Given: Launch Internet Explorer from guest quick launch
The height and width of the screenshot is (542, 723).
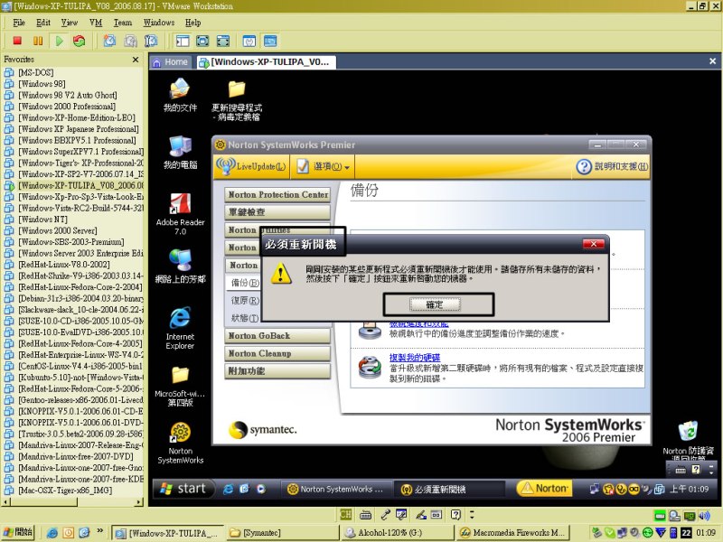Looking at the screenshot, I should pos(228,489).
